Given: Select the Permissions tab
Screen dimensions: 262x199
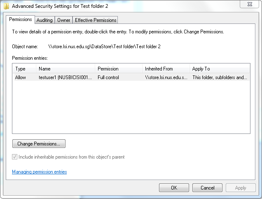Looking at the screenshot, I should point(20,19).
